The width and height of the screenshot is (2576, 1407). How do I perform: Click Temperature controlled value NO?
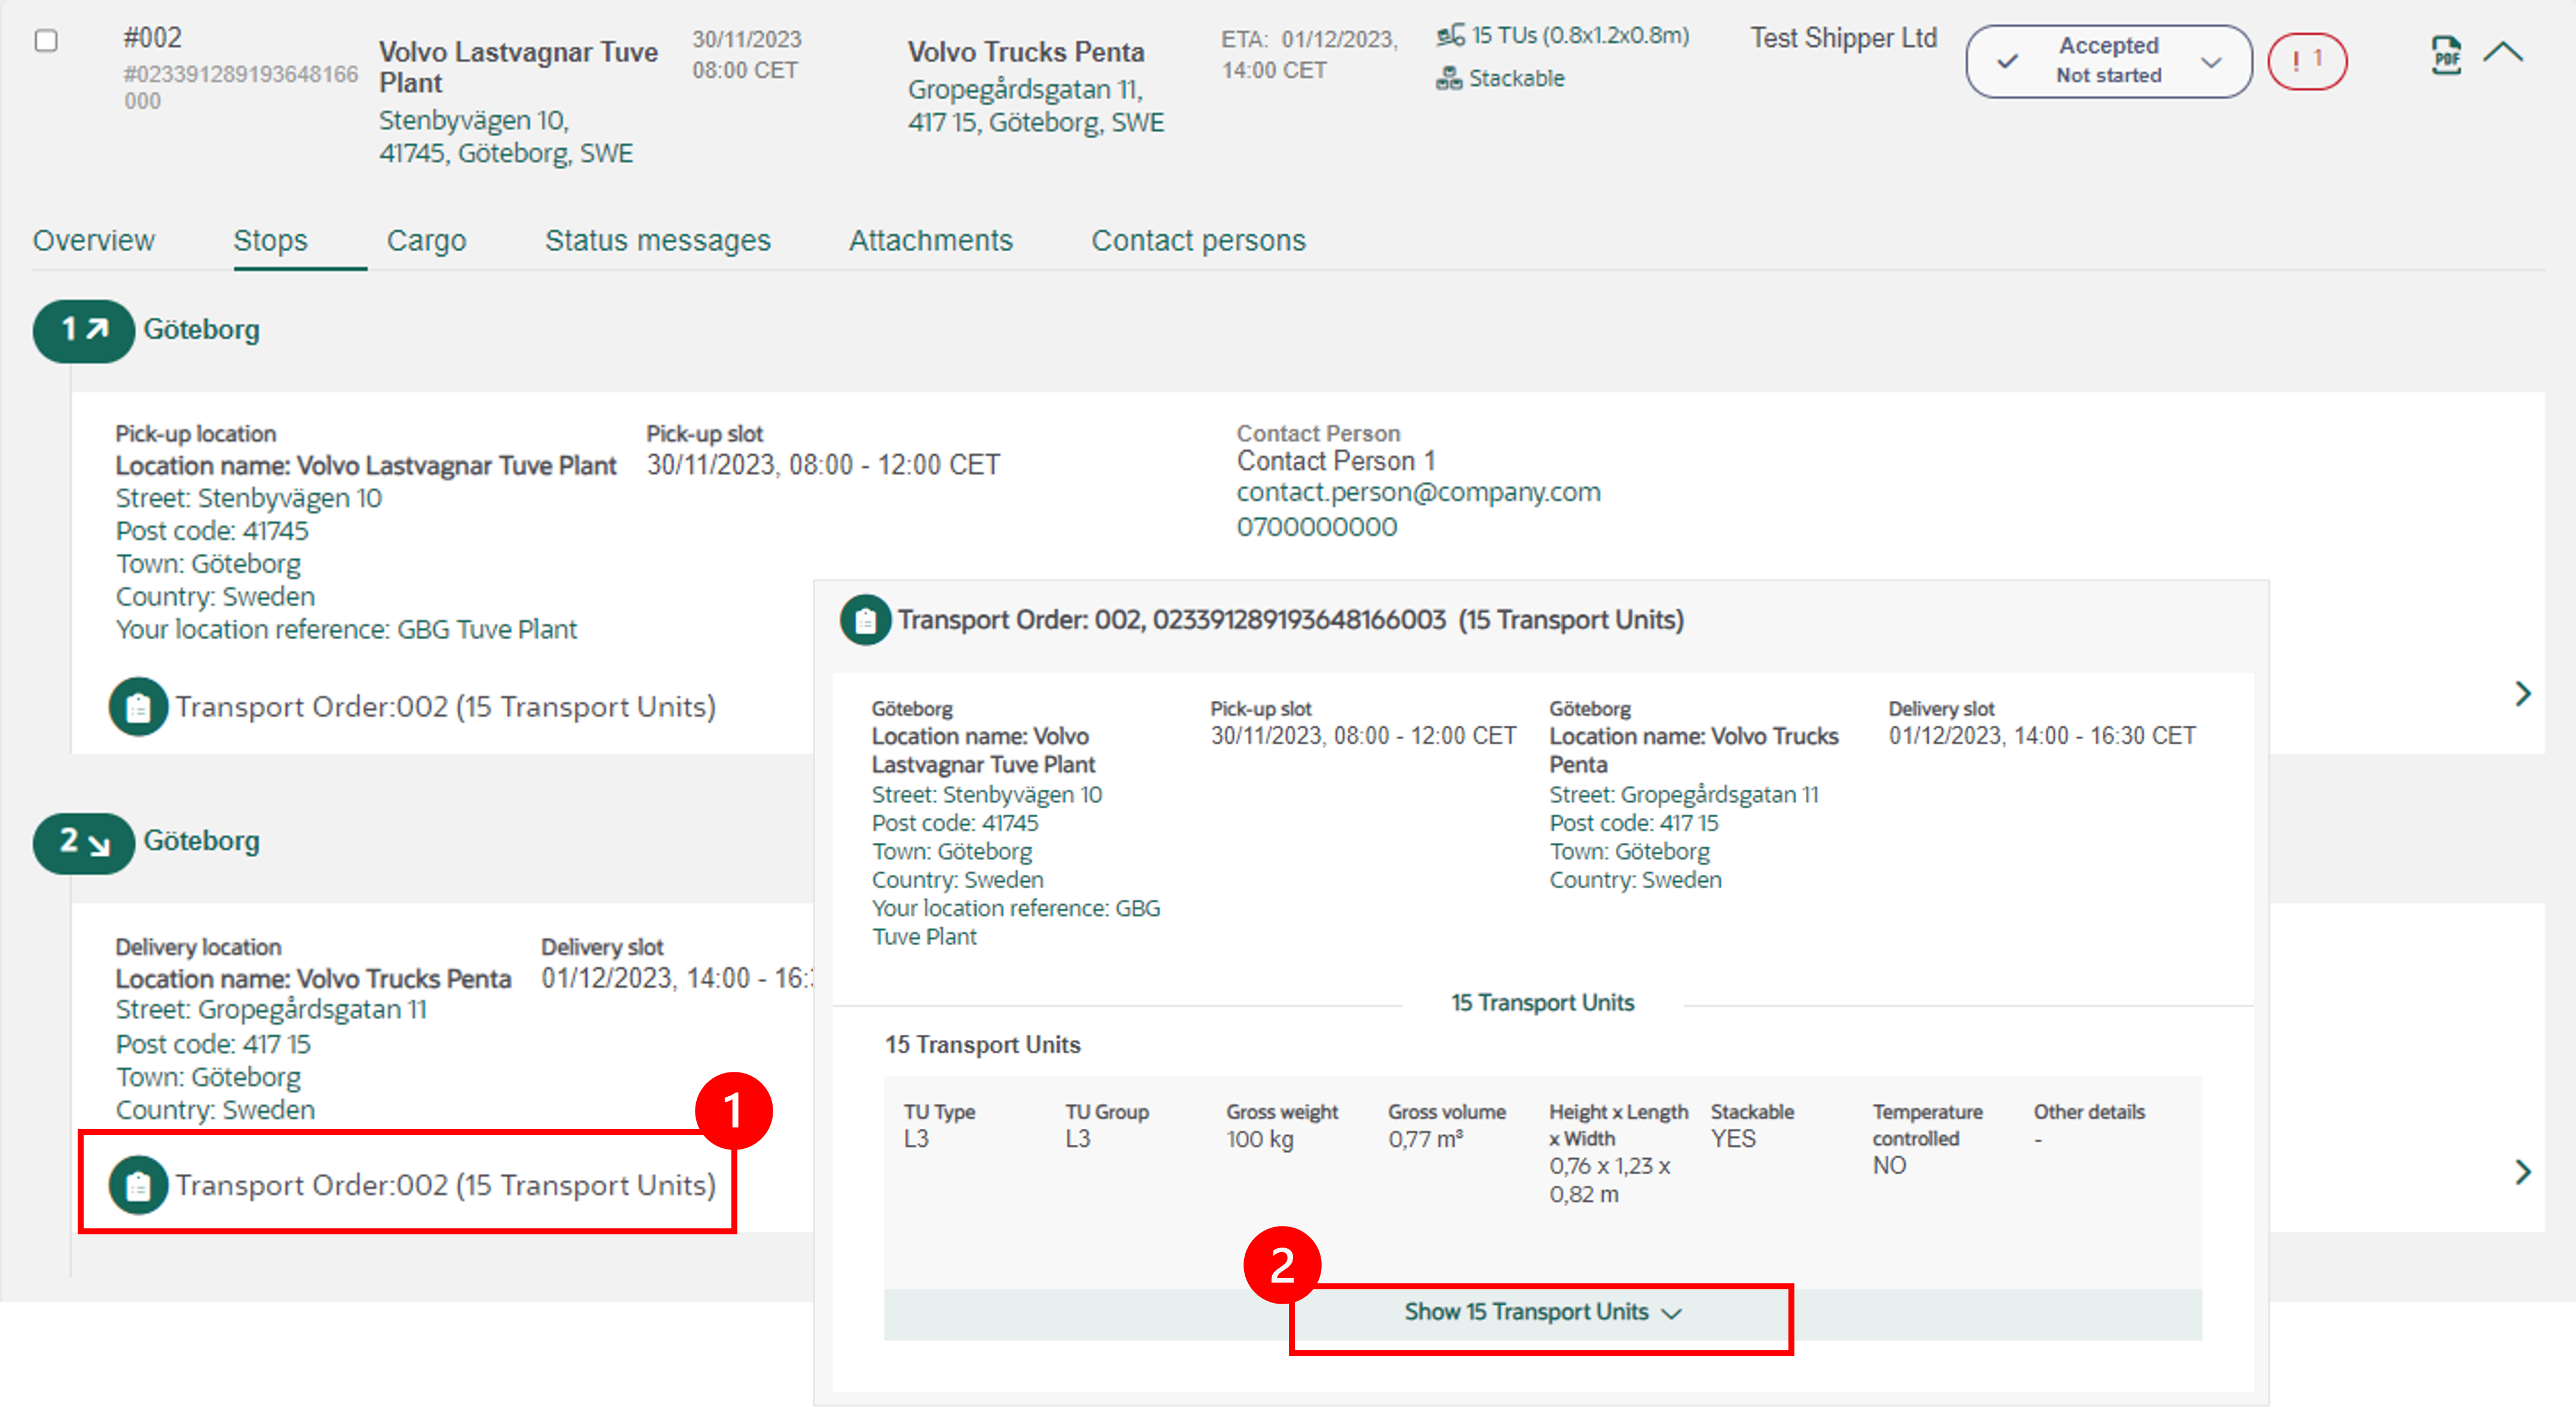pos(1889,1166)
